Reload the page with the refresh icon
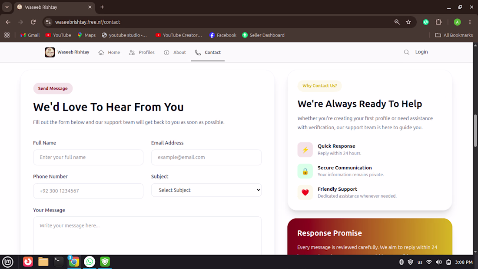This screenshot has width=478, height=269. click(x=33, y=22)
